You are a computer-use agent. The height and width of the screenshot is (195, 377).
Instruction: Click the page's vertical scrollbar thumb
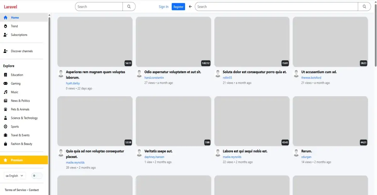click(x=376, y=35)
